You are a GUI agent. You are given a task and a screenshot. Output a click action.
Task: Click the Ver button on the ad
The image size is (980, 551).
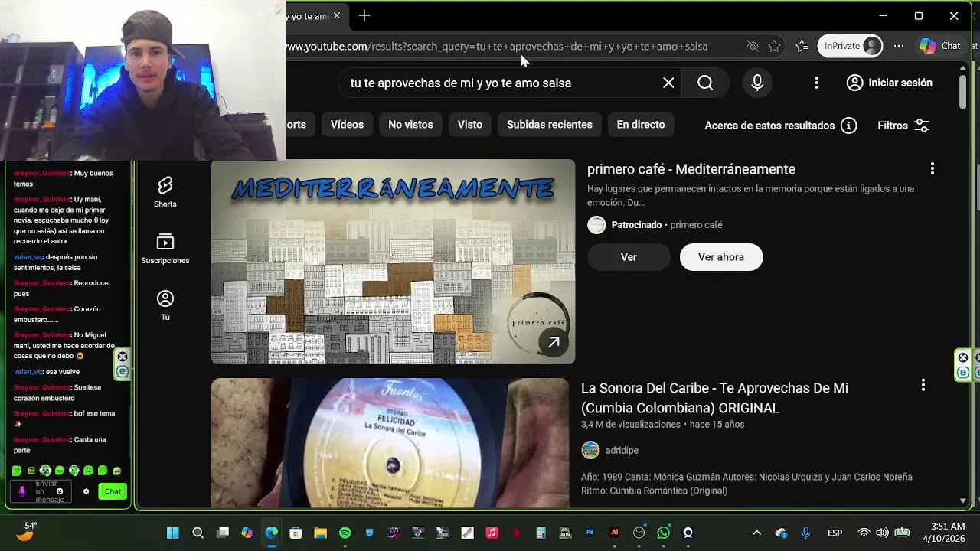pyautogui.click(x=629, y=257)
